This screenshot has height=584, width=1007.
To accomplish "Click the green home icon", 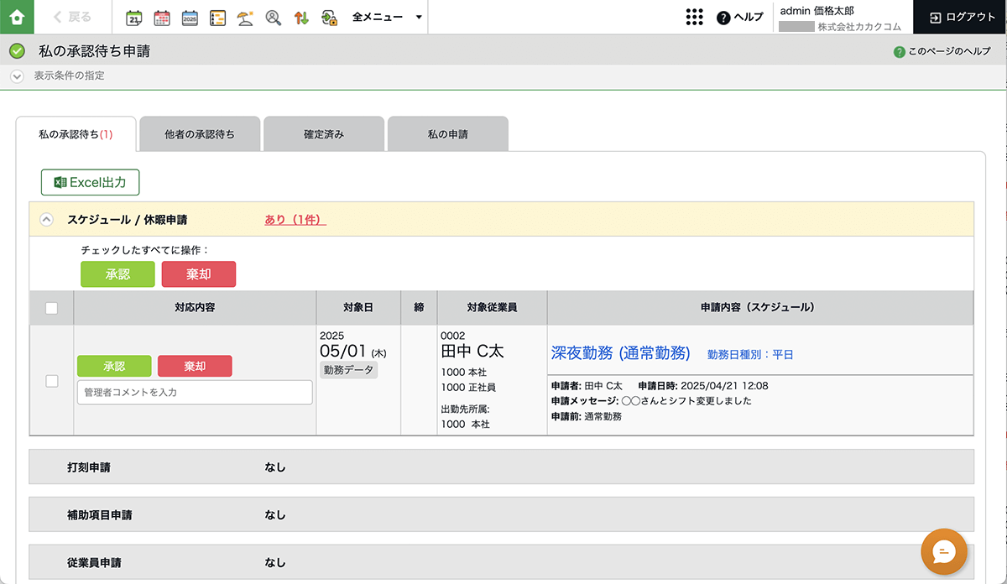I will pyautogui.click(x=17, y=17).
